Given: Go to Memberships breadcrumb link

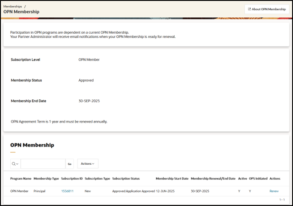Looking at the screenshot, I should pyautogui.click(x=12, y=6).
